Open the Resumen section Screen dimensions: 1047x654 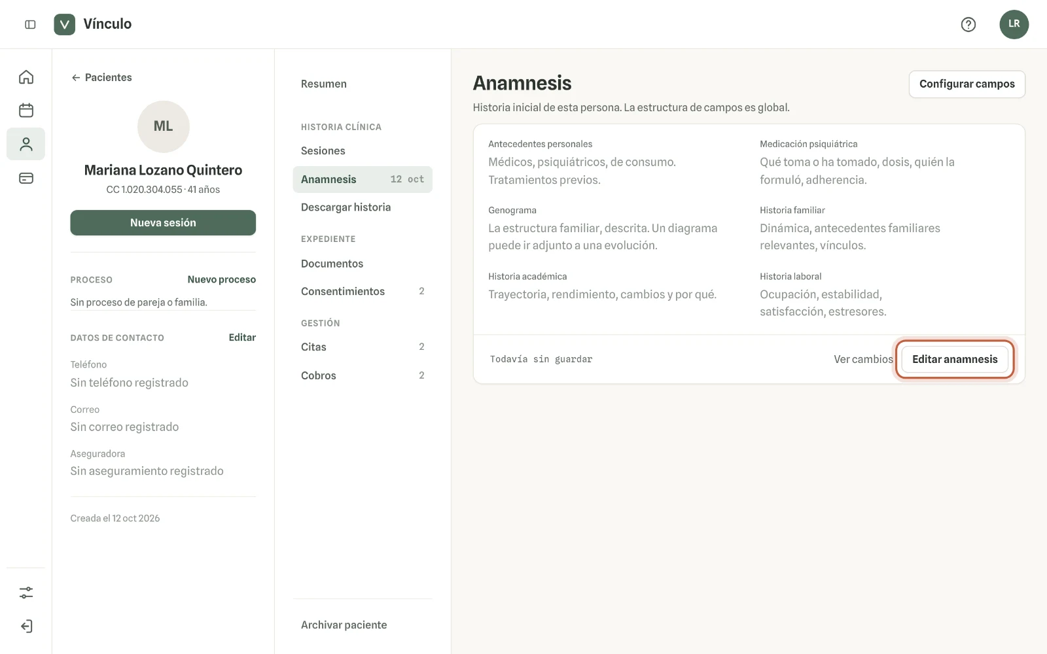pyautogui.click(x=363, y=84)
